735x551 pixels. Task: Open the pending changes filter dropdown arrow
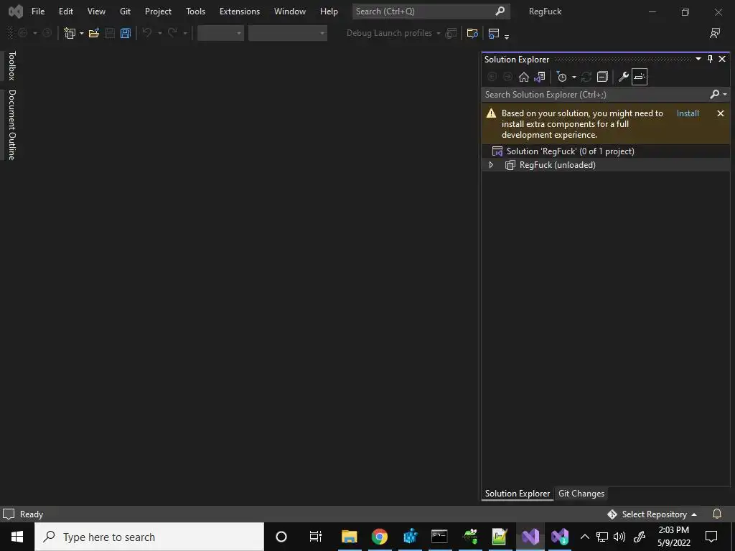(574, 77)
